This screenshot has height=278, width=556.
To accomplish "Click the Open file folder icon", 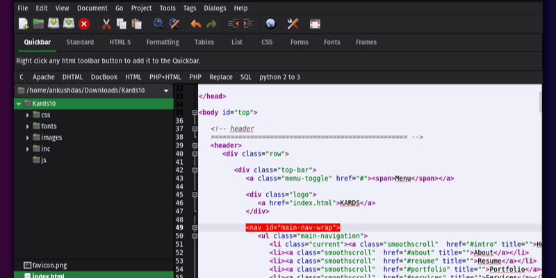I will click(x=39, y=24).
